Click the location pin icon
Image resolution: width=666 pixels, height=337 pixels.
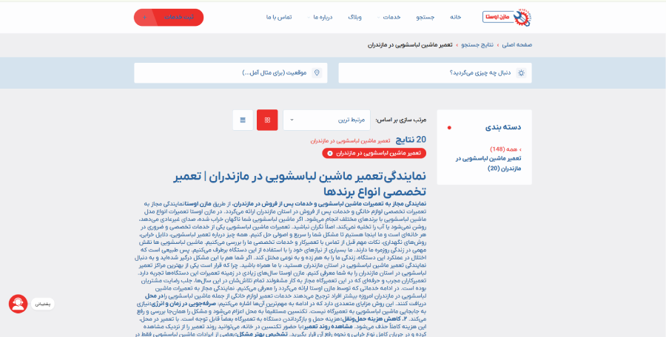(x=317, y=73)
